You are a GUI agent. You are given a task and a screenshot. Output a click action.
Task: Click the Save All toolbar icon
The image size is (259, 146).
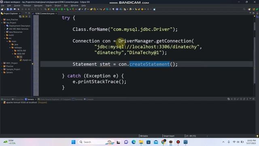11,9
